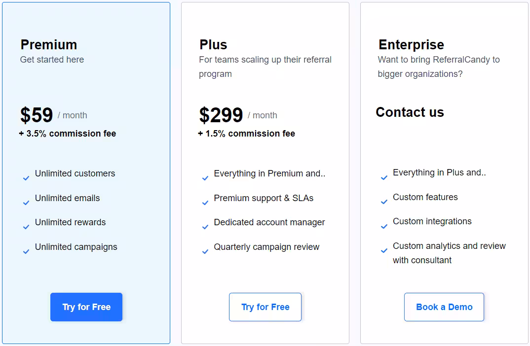The height and width of the screenshot is (346, 530).
Task: Click checkmark icon beside Unlimited emails
Action: [26, 203]
